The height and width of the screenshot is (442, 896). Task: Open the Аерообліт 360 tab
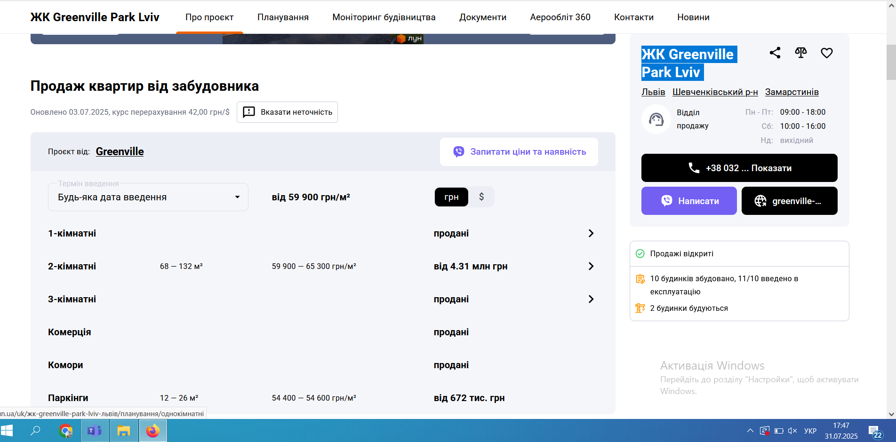(560, 17)
